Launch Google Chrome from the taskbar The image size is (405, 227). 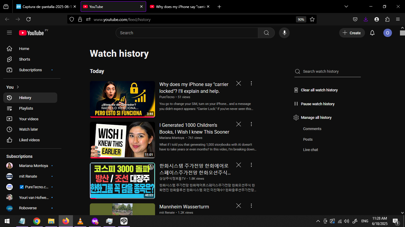[x=37, y=221]
